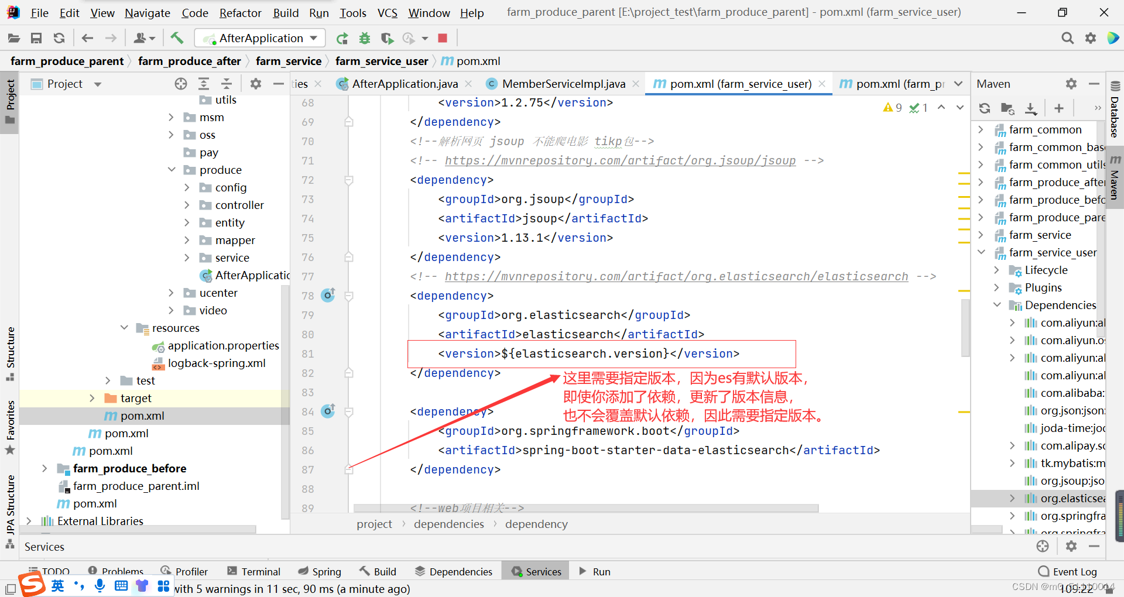Open Spring tool window
This screenshot has width=1124, height=597.
click(320, 571)
